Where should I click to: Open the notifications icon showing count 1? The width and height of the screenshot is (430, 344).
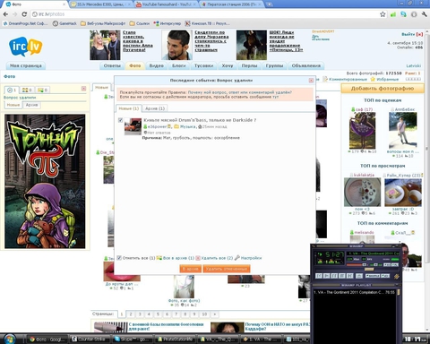coord(13,90)
